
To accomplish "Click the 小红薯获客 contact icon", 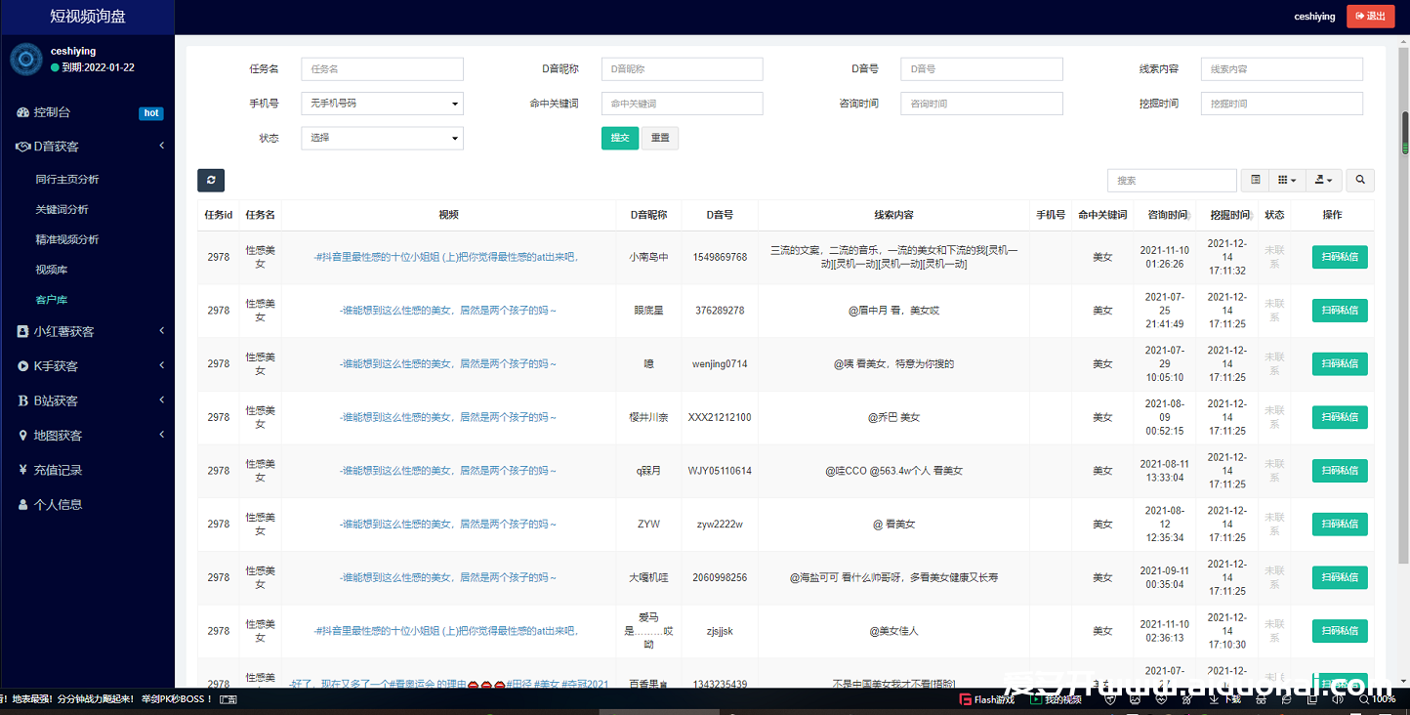I will [23, 331].
